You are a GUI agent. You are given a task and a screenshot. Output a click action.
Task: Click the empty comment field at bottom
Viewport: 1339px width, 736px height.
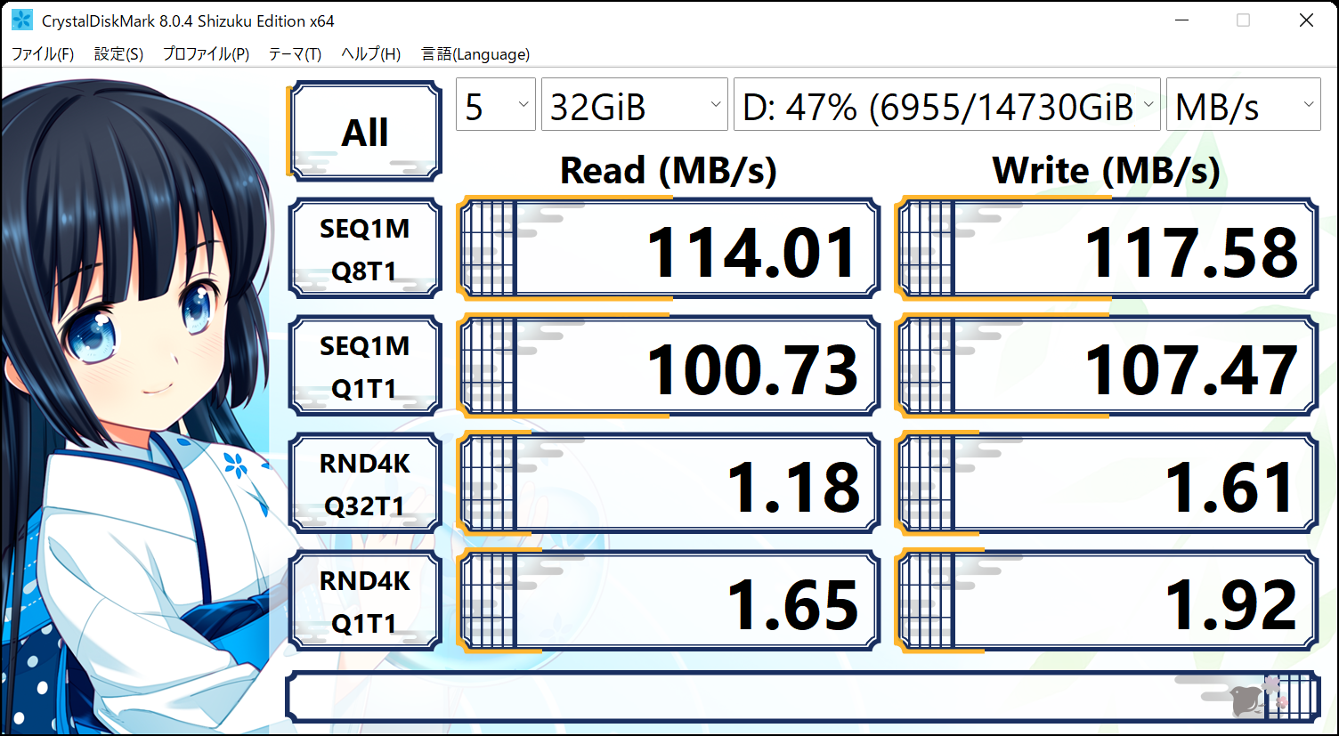(x=802, y=697)
